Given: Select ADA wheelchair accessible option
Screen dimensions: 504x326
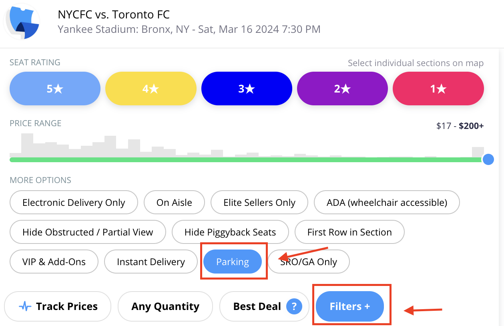Looking at the screenshot, I should [x=387, y=203].
